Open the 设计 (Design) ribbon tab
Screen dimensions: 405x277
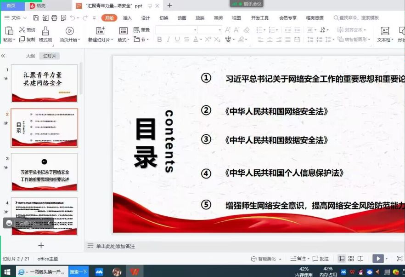pos(146,18)
